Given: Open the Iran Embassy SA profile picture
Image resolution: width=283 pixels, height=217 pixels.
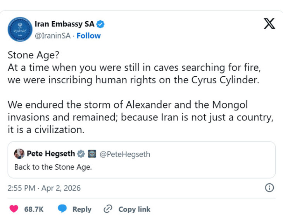Looking at the screenshot, I should (20, 29).
